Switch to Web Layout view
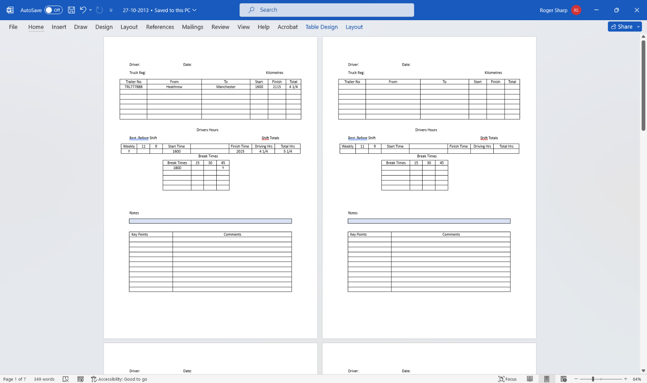647x383 pixels. tap(562, 379)
